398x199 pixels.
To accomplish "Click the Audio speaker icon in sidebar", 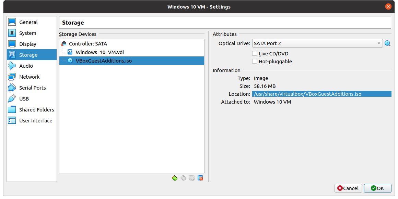I will pyautogui.click(x=12, y=66).
